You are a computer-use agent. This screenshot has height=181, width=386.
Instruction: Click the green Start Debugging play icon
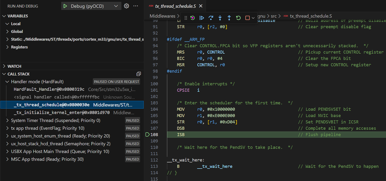click(x=65, y=6)
